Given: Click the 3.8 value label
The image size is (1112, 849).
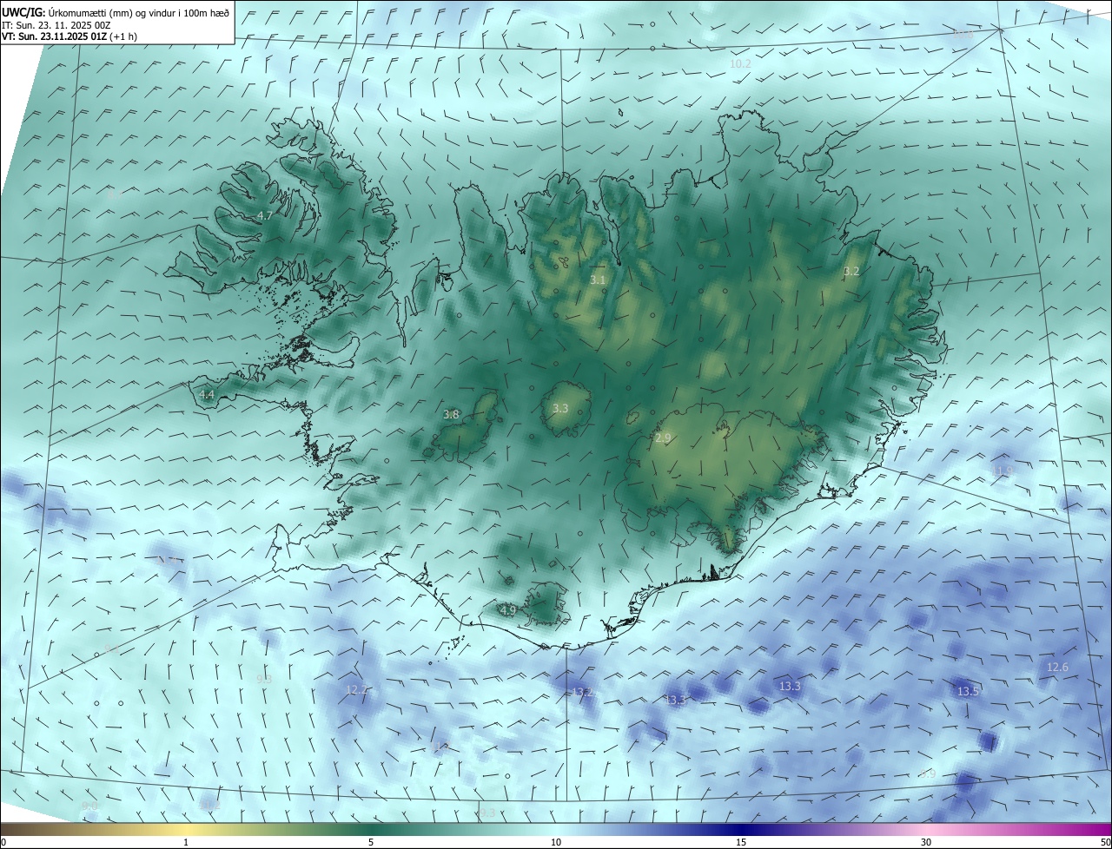Looking at the screenshot, I should point(451,415).
